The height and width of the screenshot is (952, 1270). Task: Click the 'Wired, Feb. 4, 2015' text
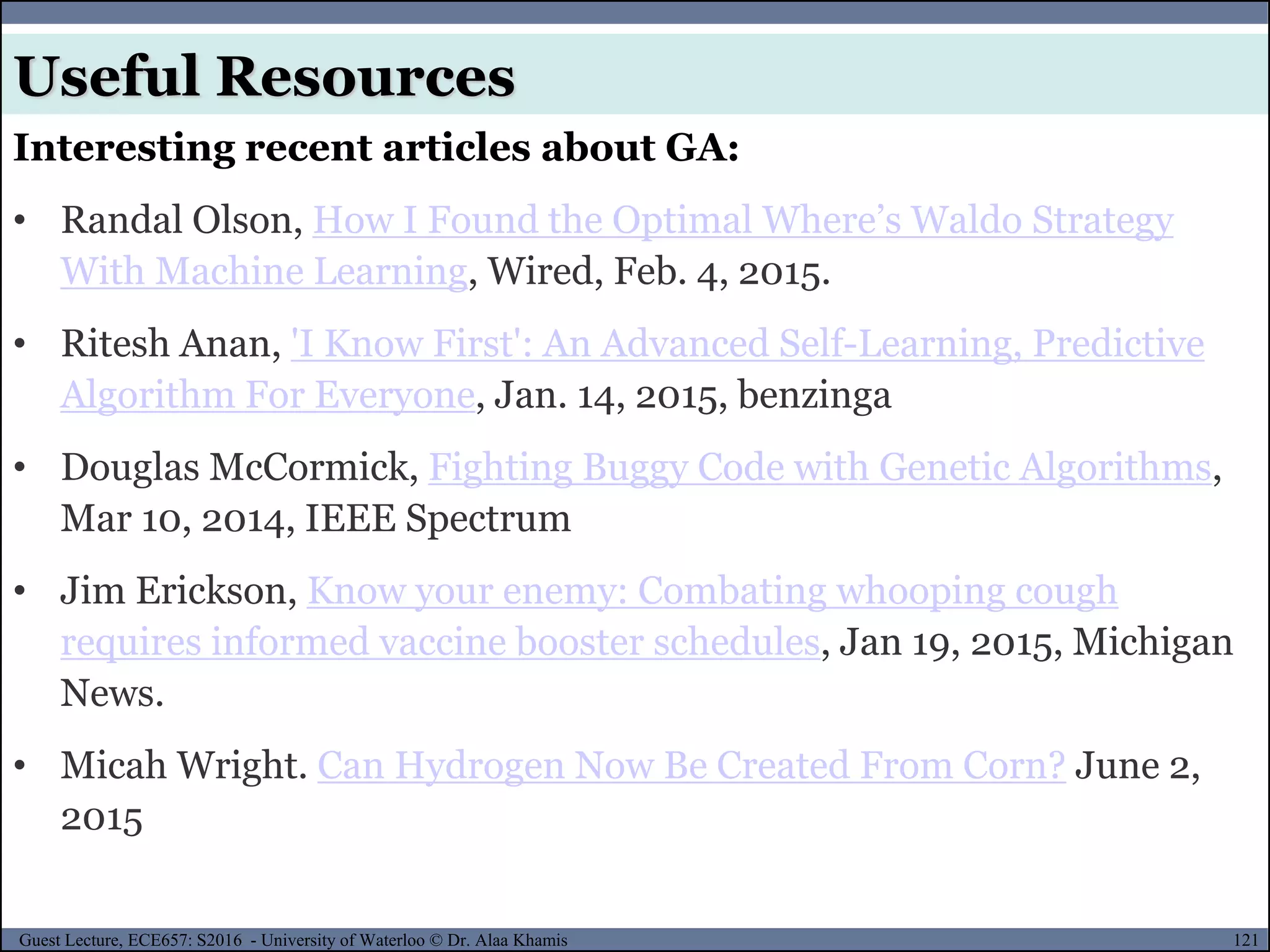[x=659, y=272]
